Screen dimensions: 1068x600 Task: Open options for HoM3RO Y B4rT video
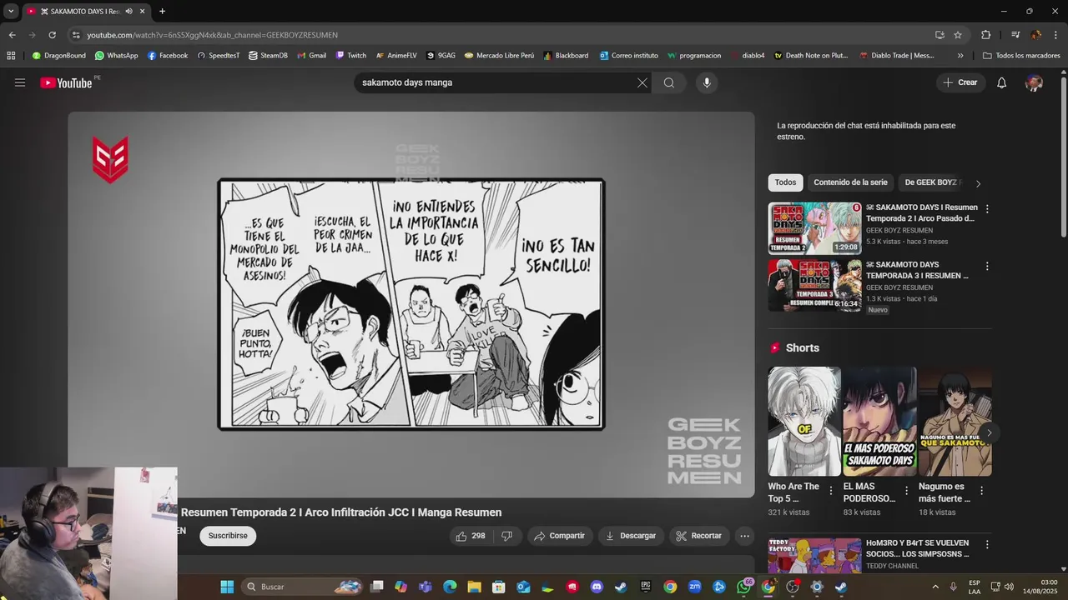click(x=987, y=544)
